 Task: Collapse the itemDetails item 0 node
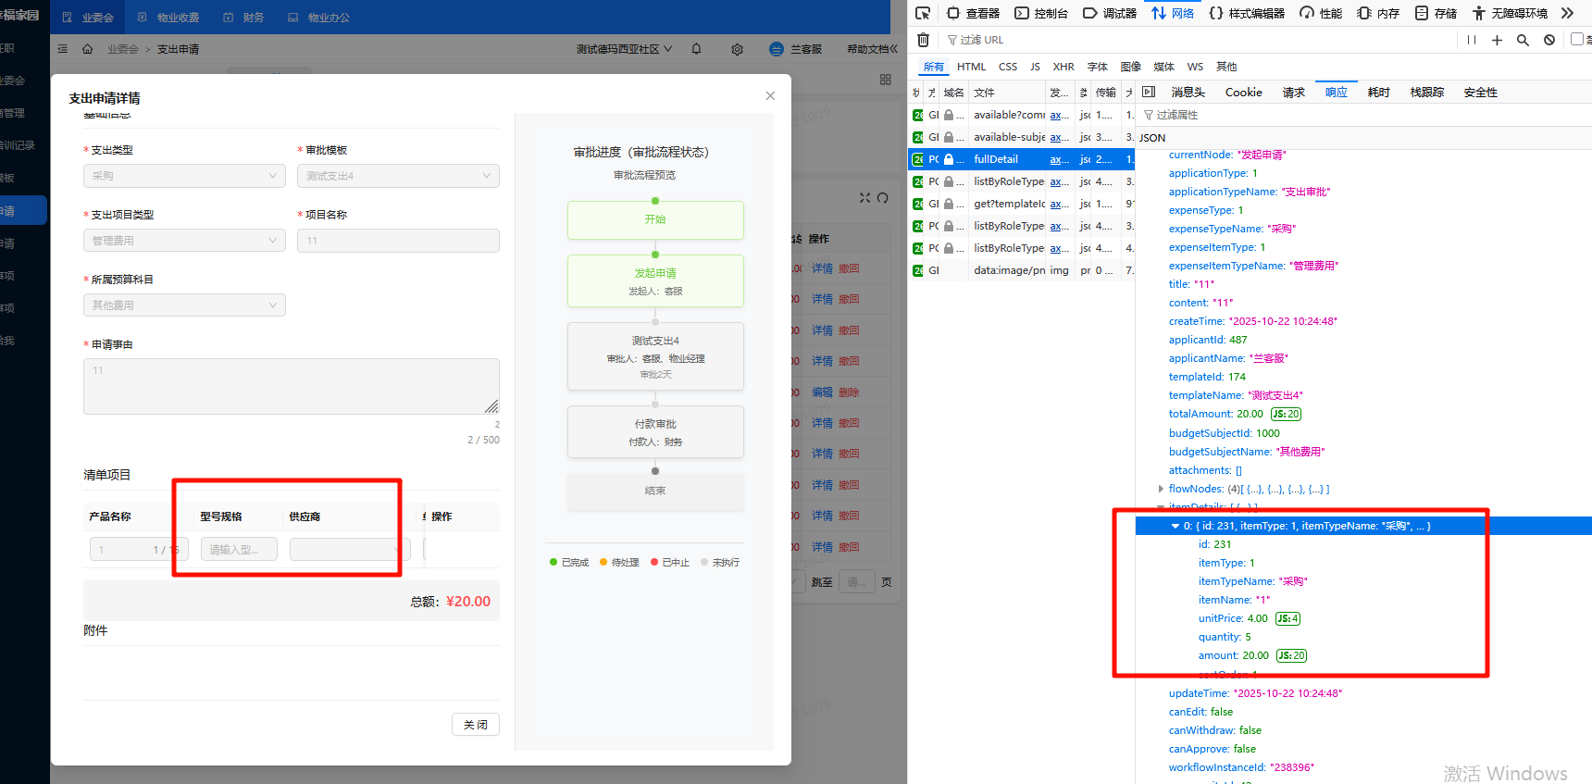(x=1175, y=526)
